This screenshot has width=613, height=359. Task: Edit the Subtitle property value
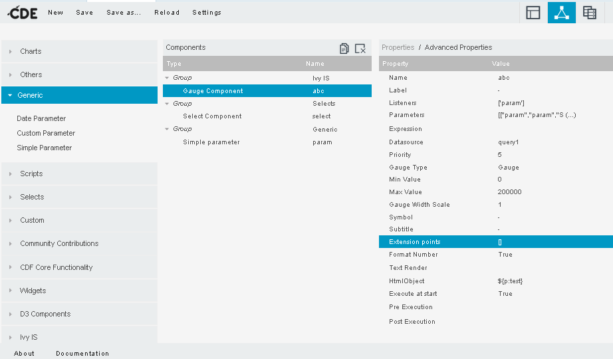tap(499, 229)
